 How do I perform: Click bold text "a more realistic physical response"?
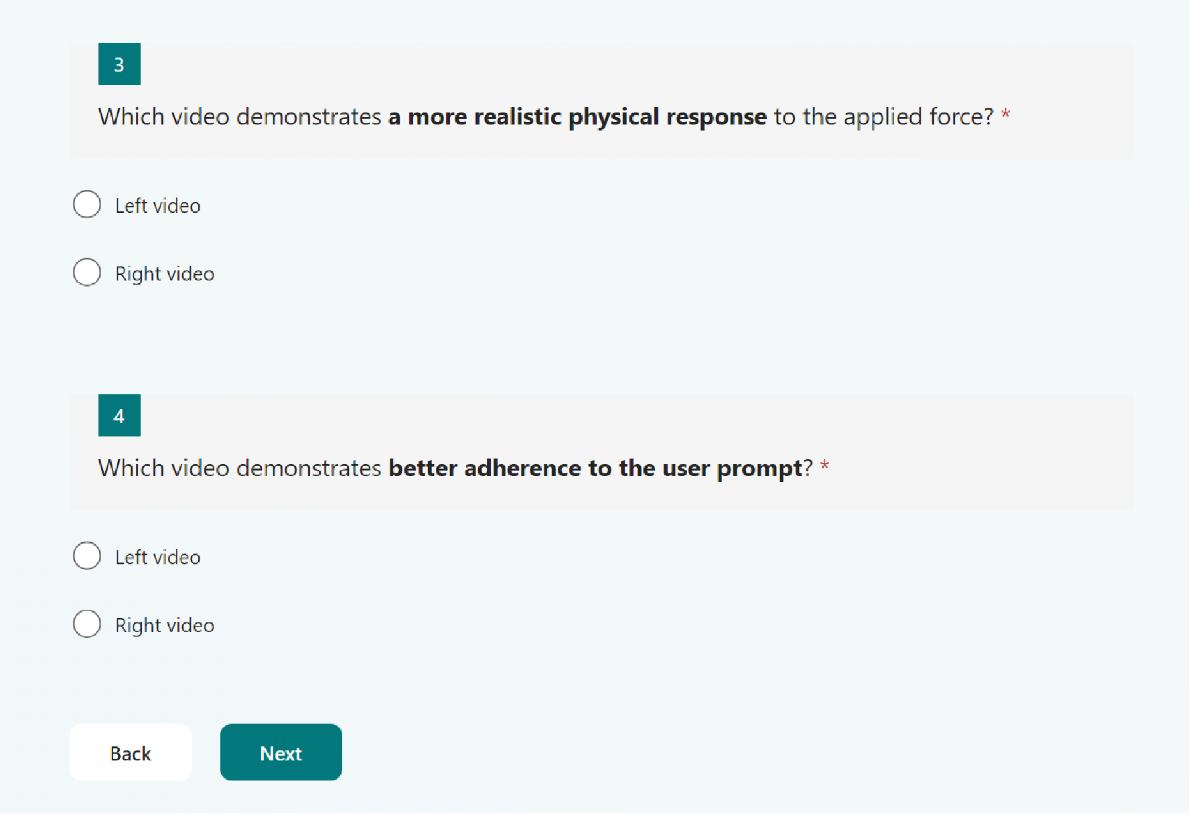pyautogui.click(x=577, y=117)
